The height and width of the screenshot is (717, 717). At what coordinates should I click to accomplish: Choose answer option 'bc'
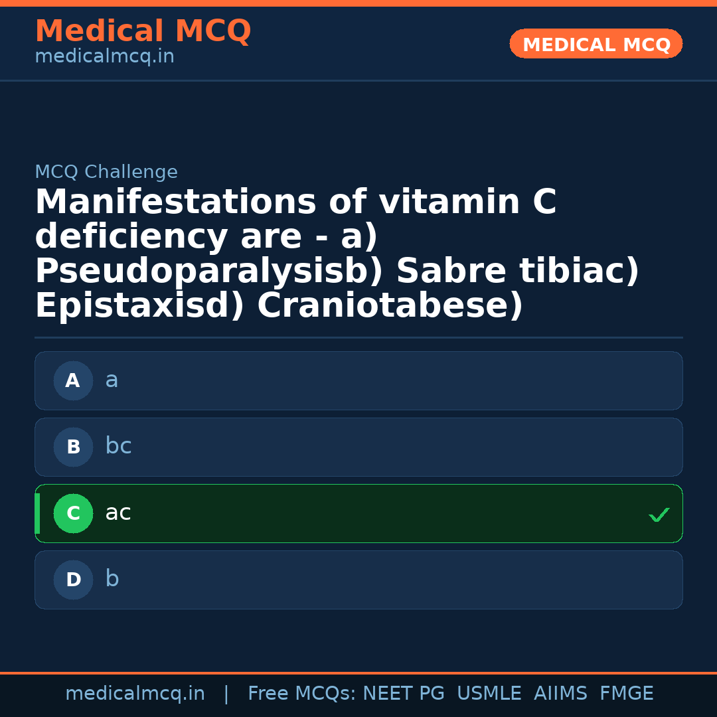coord(358,447)
